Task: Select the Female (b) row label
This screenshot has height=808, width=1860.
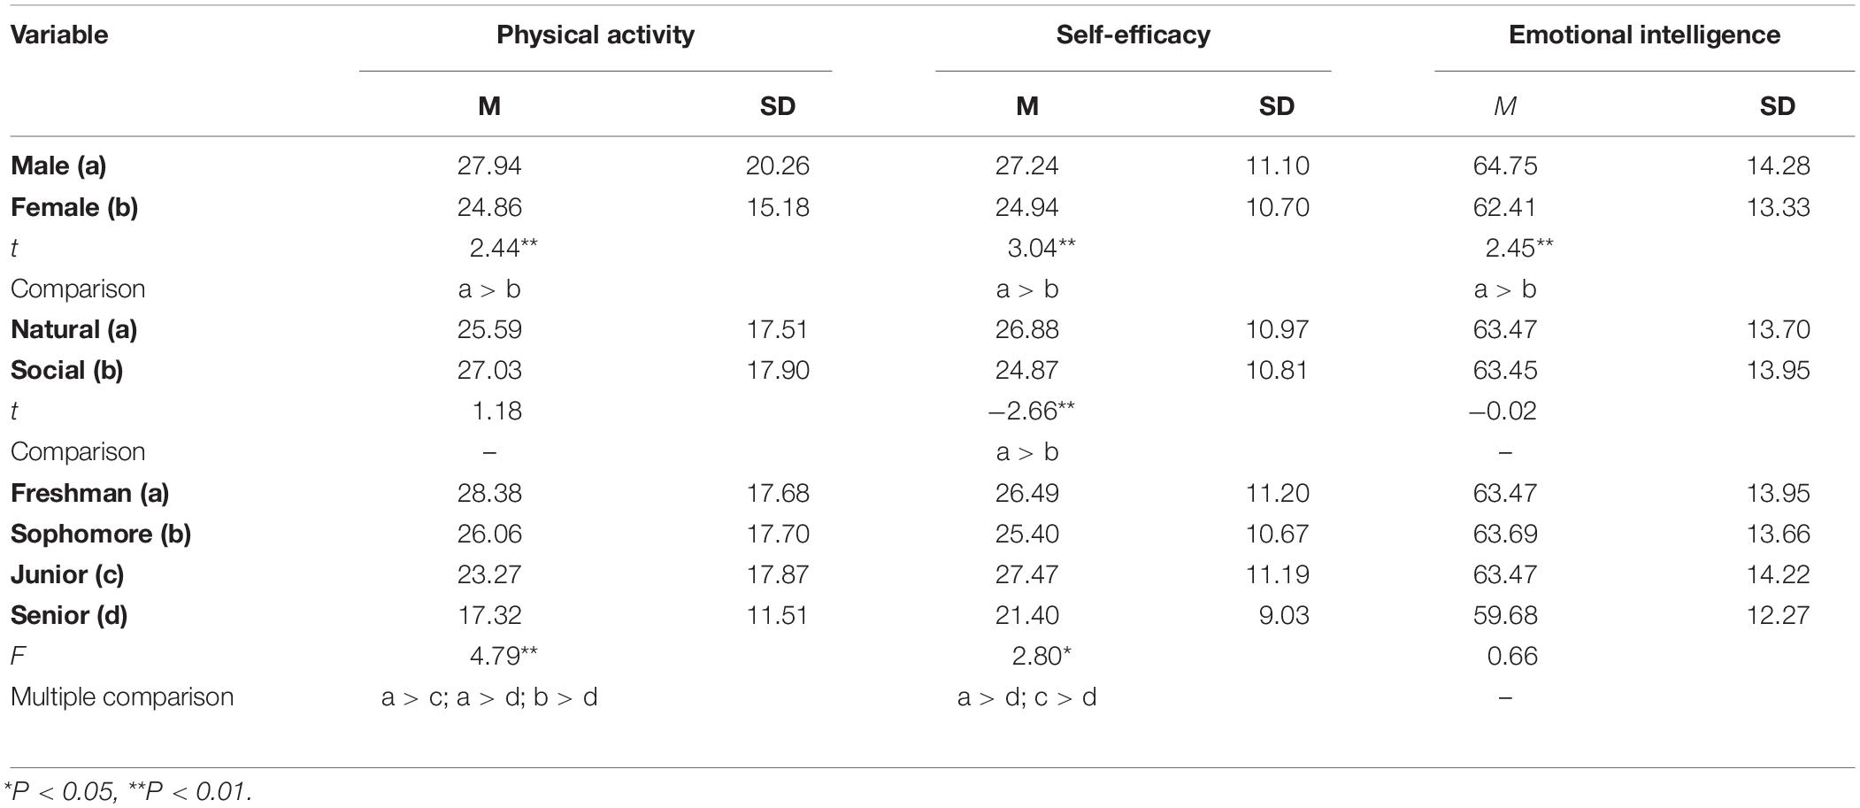Action: (x=74, y=207)
